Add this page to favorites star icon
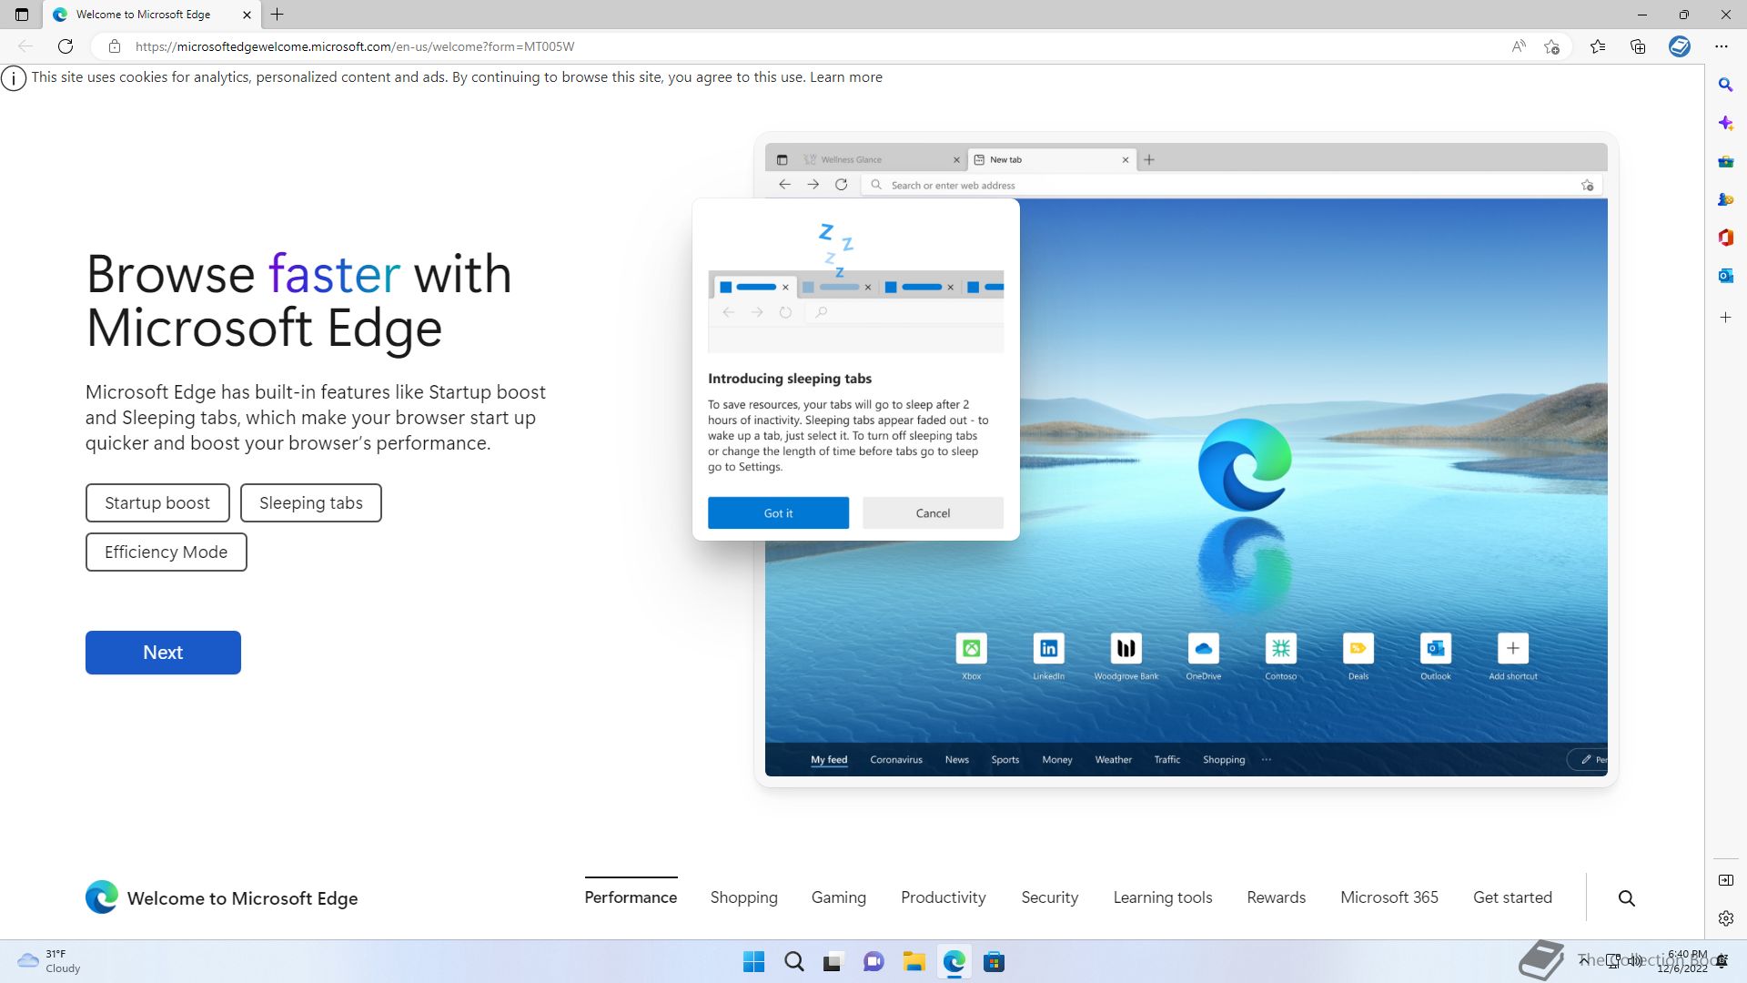The height and width of the screenshot is (983, 1747). click(x=1552, y=46)
